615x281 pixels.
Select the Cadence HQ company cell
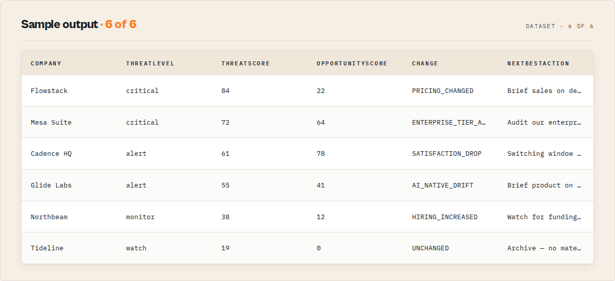click(51, 154)
